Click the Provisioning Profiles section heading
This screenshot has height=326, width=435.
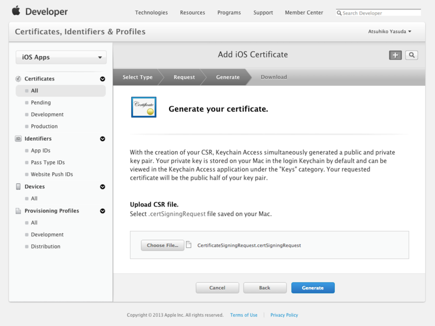52,211
